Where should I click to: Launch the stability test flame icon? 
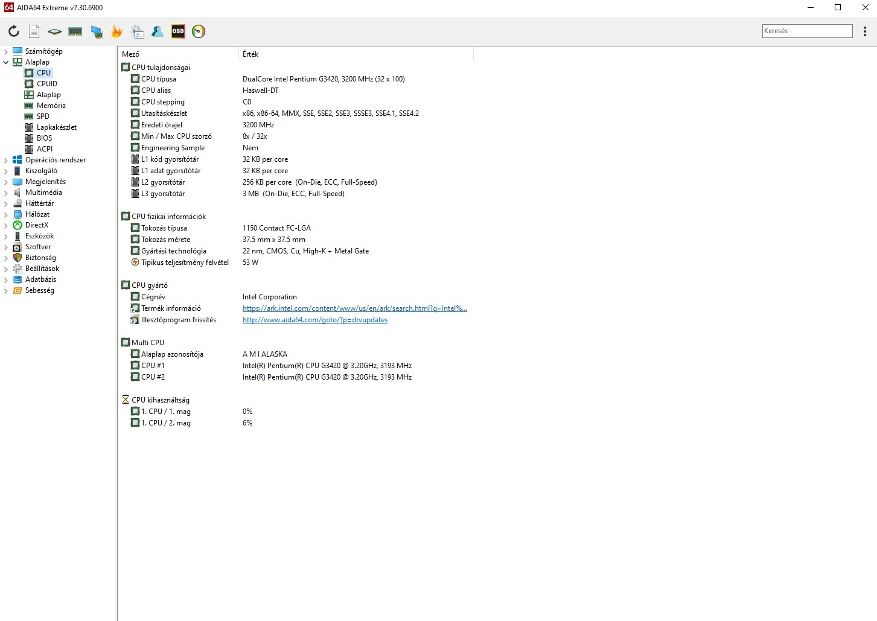(117, 31)
